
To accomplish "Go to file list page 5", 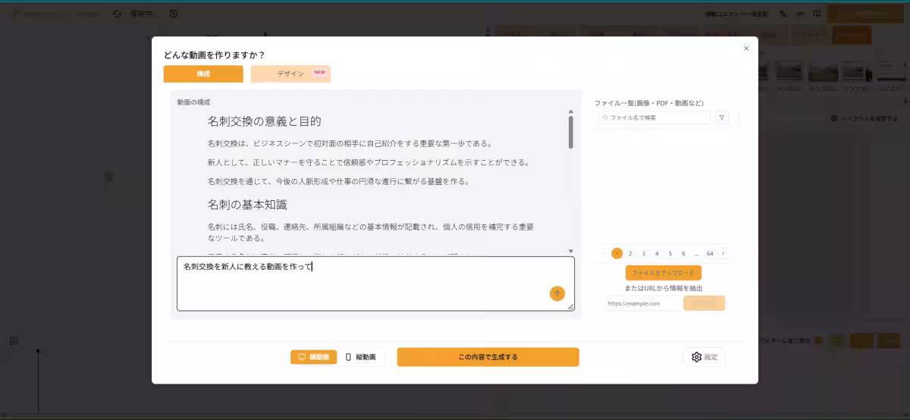I will click(670, 253).
